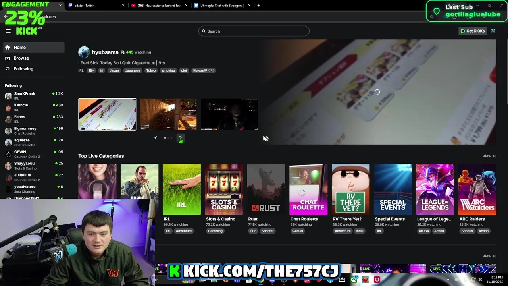Click the Get KICKs button
The width and height of the screenshot is (508, 286).
click(x=472, y=31)
